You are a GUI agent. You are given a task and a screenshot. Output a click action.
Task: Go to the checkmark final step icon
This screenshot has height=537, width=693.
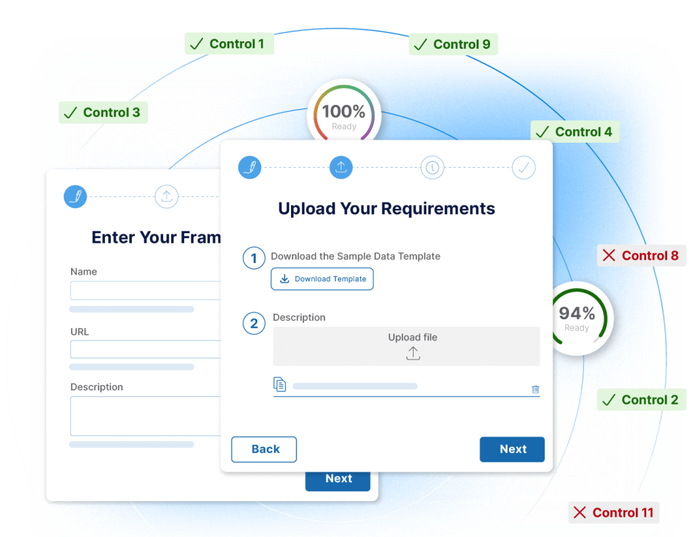click(524, 167)
